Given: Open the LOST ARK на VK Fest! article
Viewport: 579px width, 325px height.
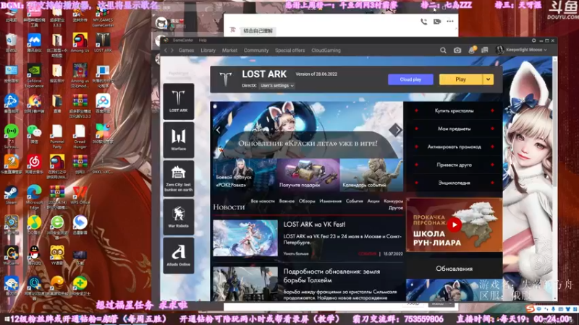Looking at the screenshot, I should click(x=314, y=224).
